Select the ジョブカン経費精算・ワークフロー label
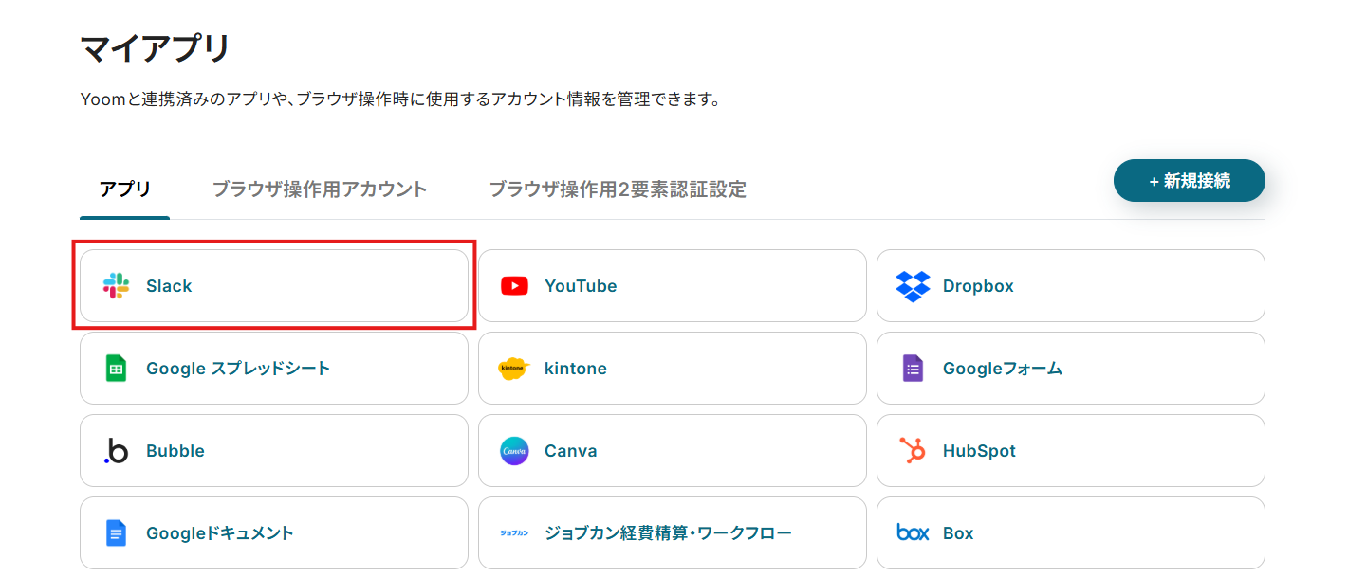 pyautogui.click(x=669, y=533)
